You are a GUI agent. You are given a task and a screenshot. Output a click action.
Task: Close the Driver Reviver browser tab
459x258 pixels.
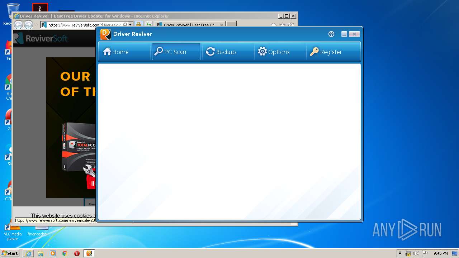click(221, 25)
